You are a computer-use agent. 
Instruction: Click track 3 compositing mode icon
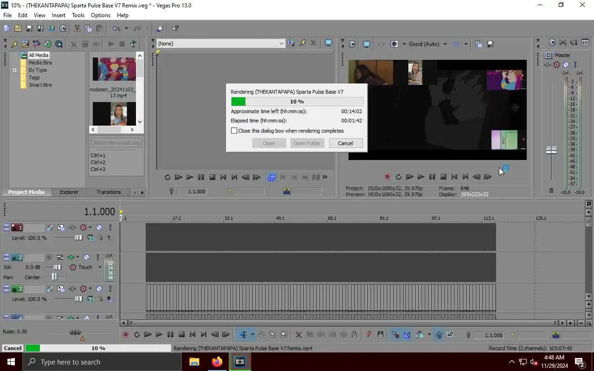coord(90,299)
